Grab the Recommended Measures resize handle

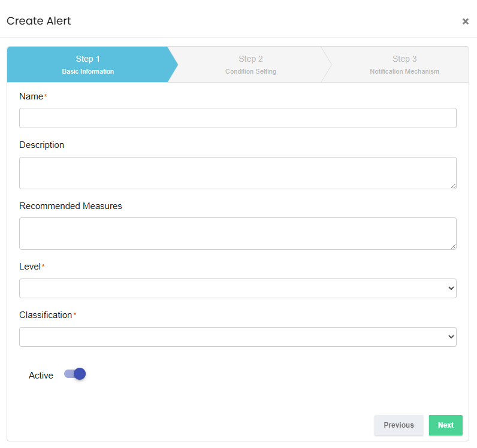(453, 246)
